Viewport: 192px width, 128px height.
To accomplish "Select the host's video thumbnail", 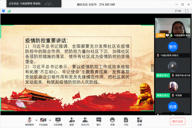I will [173, 28].
